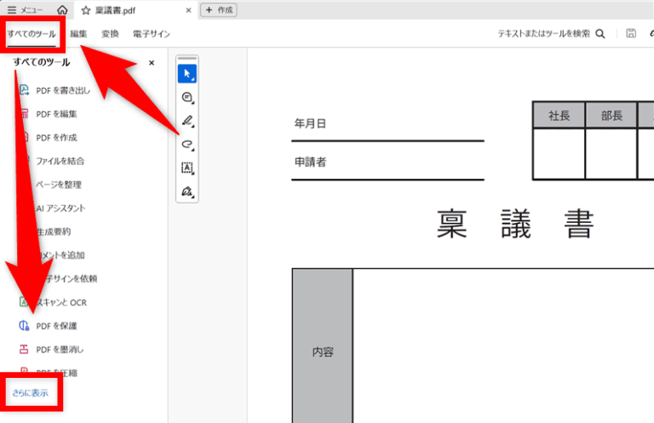Viewport: 654px width, 423px height.
Task: Close the すべてのツール side panel
Action: point(152,63)
